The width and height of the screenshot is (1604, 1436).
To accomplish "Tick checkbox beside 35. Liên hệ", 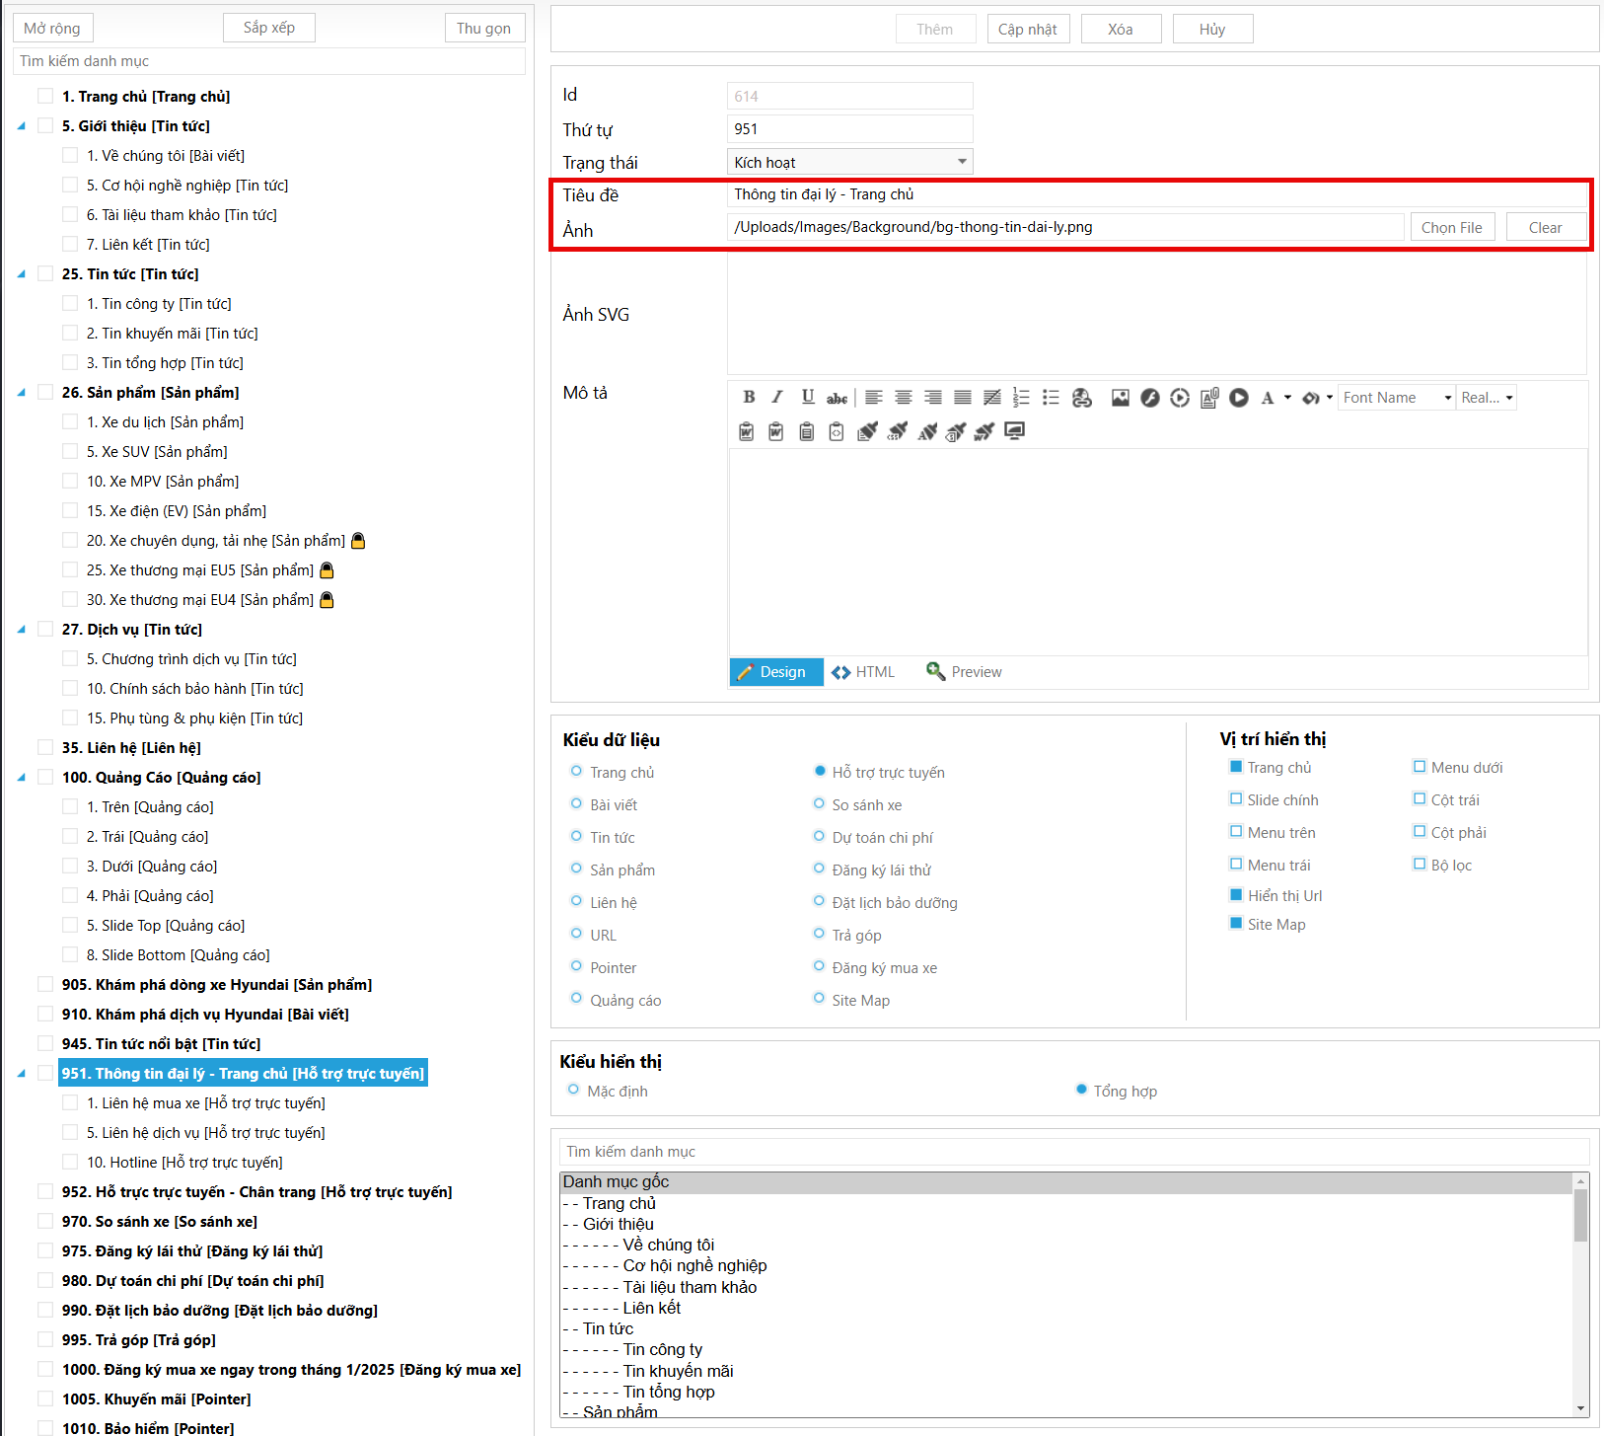I will (45, 747).
